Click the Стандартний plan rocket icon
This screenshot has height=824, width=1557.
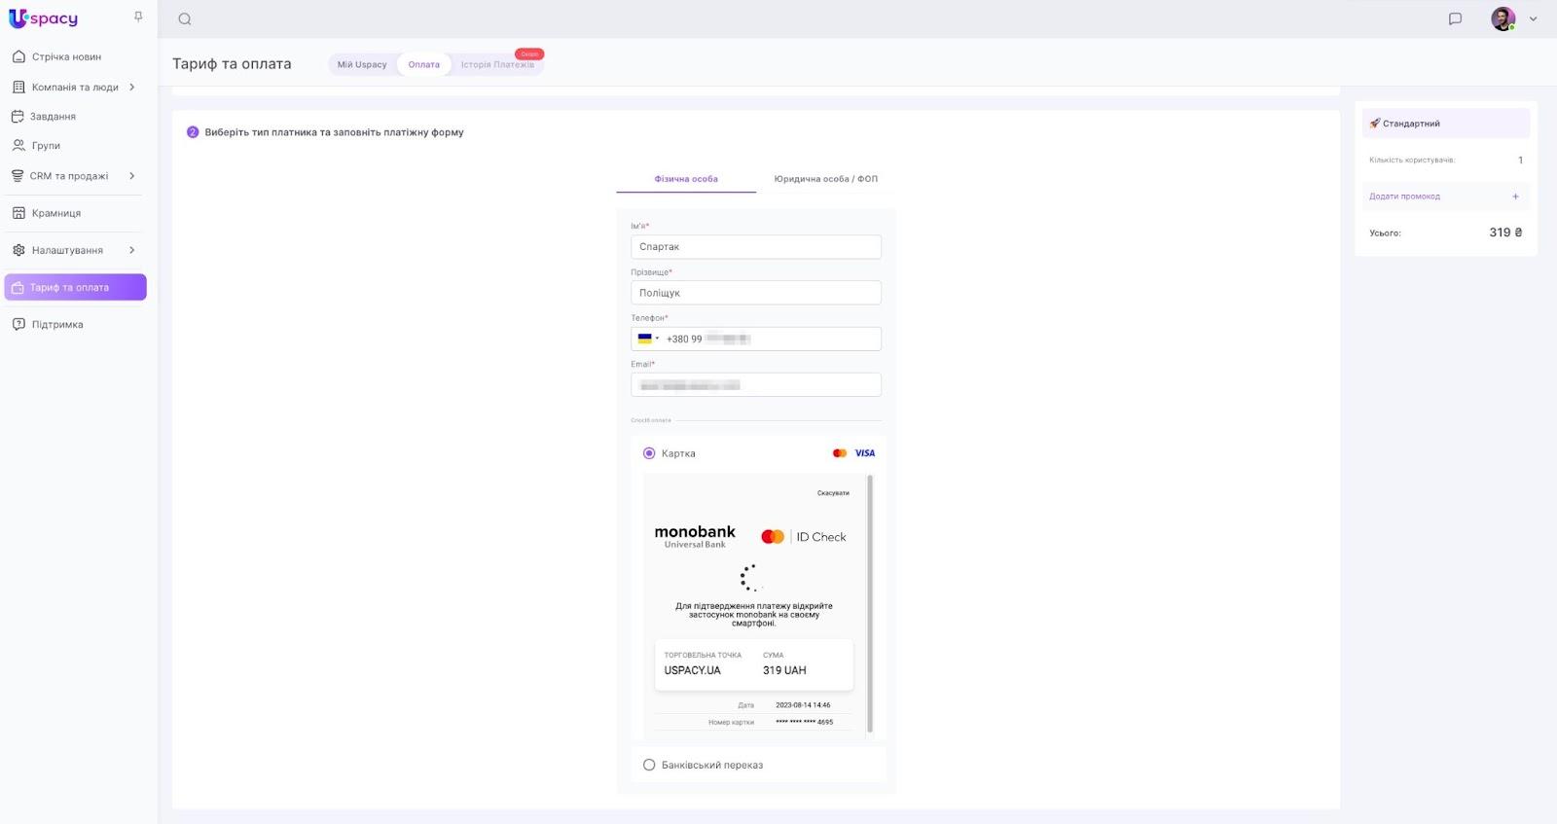[x=1374, y=124]
